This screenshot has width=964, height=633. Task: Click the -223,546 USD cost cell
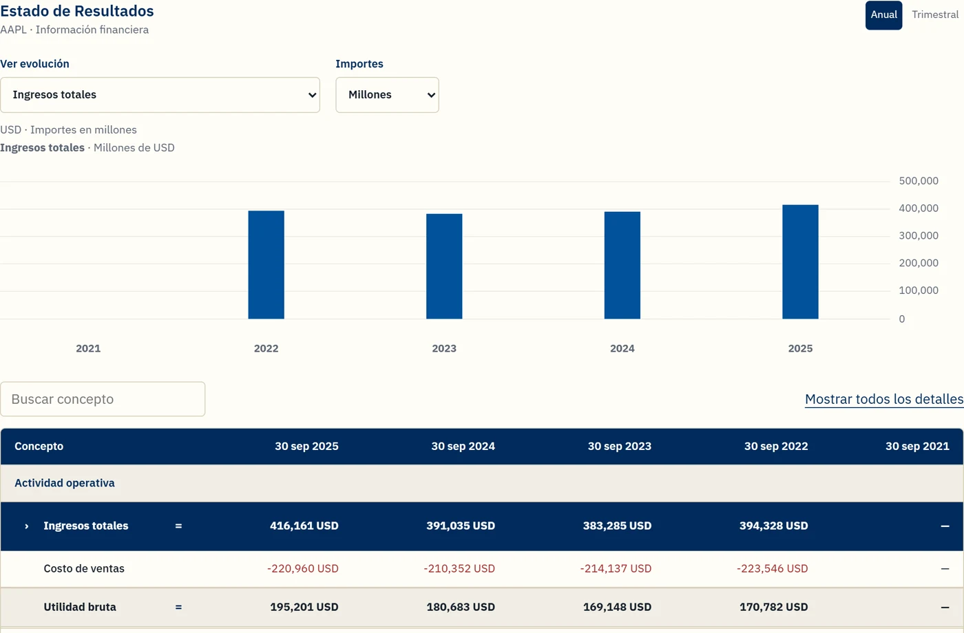[773, 569]
